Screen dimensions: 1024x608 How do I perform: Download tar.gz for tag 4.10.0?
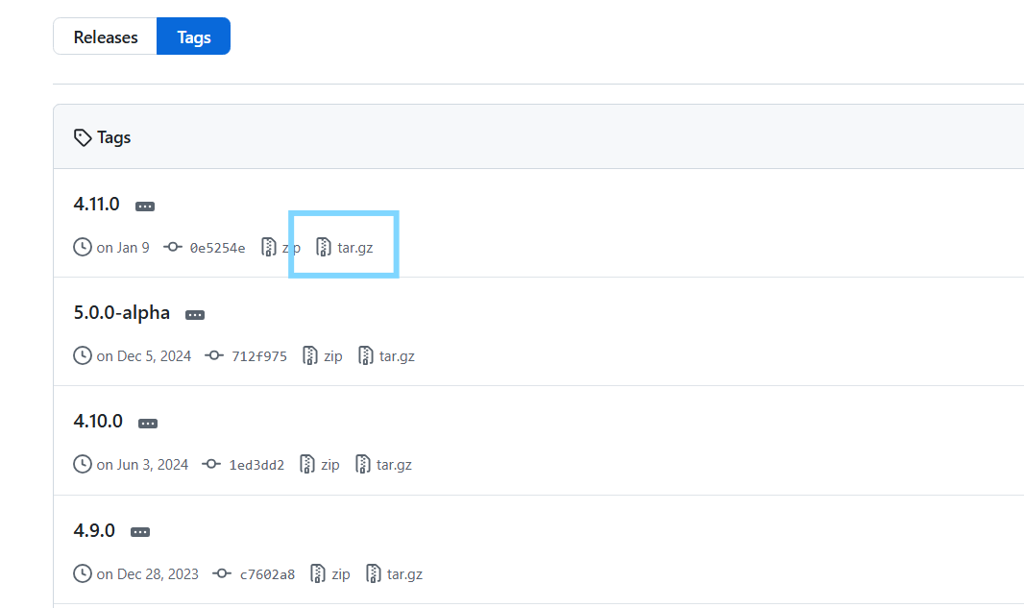394,464
